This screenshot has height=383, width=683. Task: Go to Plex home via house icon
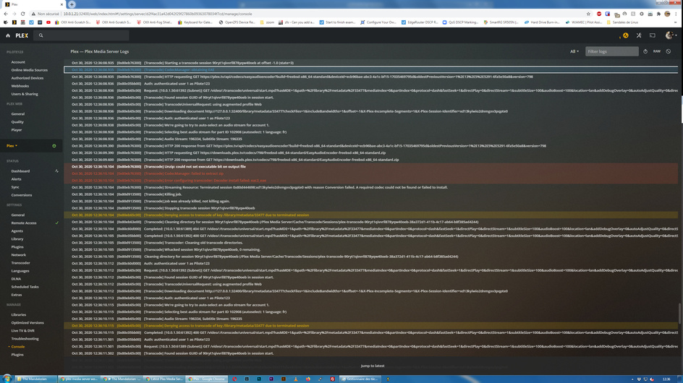click(8, 35)
